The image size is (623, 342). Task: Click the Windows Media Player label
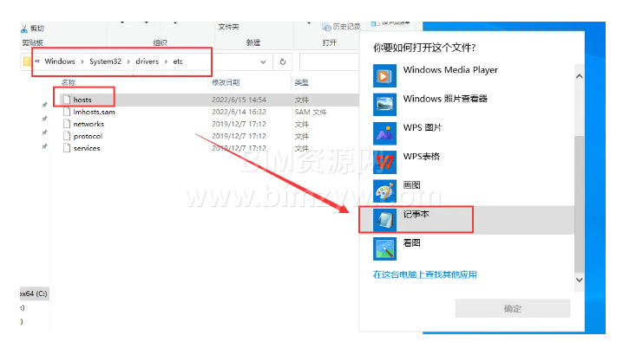click(x=450, y=70)
